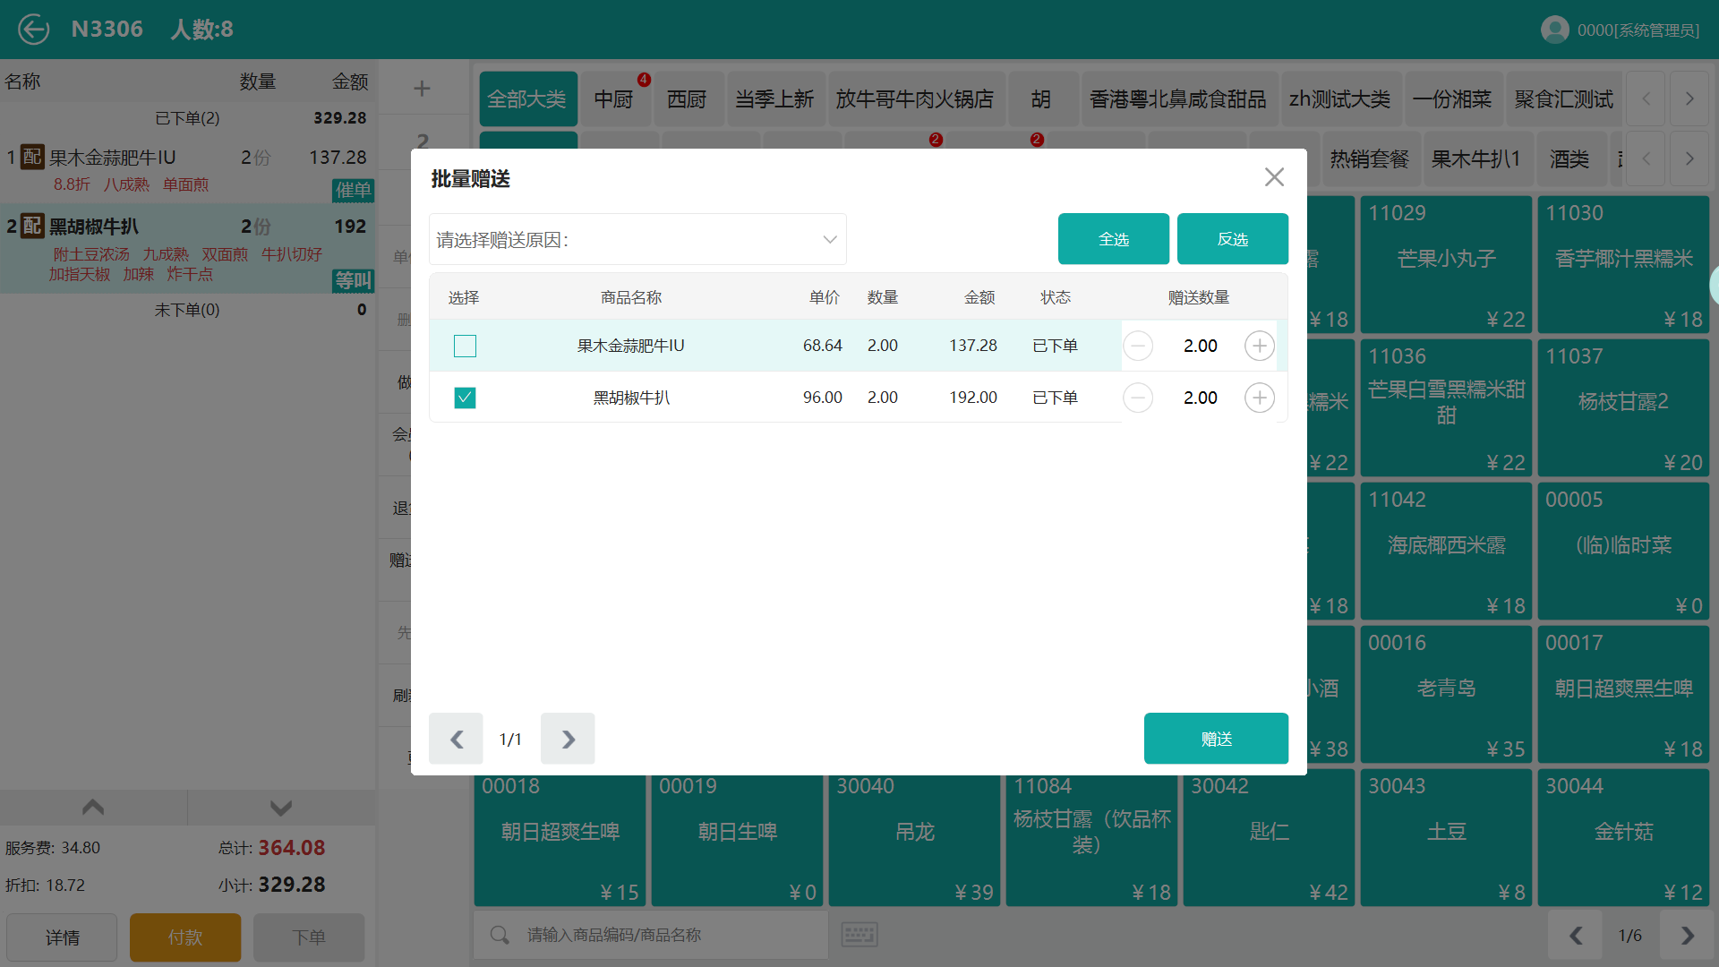Open the 请选择赠送原因 dropdown
The image size is (1719, 967).
click(x=637, y=239)
